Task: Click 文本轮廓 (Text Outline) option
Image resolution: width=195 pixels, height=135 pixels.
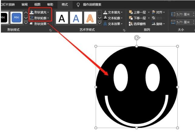Action: point(114,18)
